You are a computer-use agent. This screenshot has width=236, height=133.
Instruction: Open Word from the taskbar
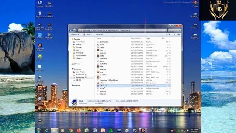(x=95, y=130)
